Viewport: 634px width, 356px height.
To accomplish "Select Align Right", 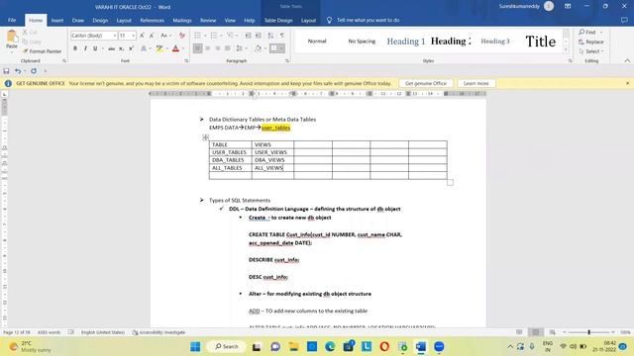I will pos(218,48).
